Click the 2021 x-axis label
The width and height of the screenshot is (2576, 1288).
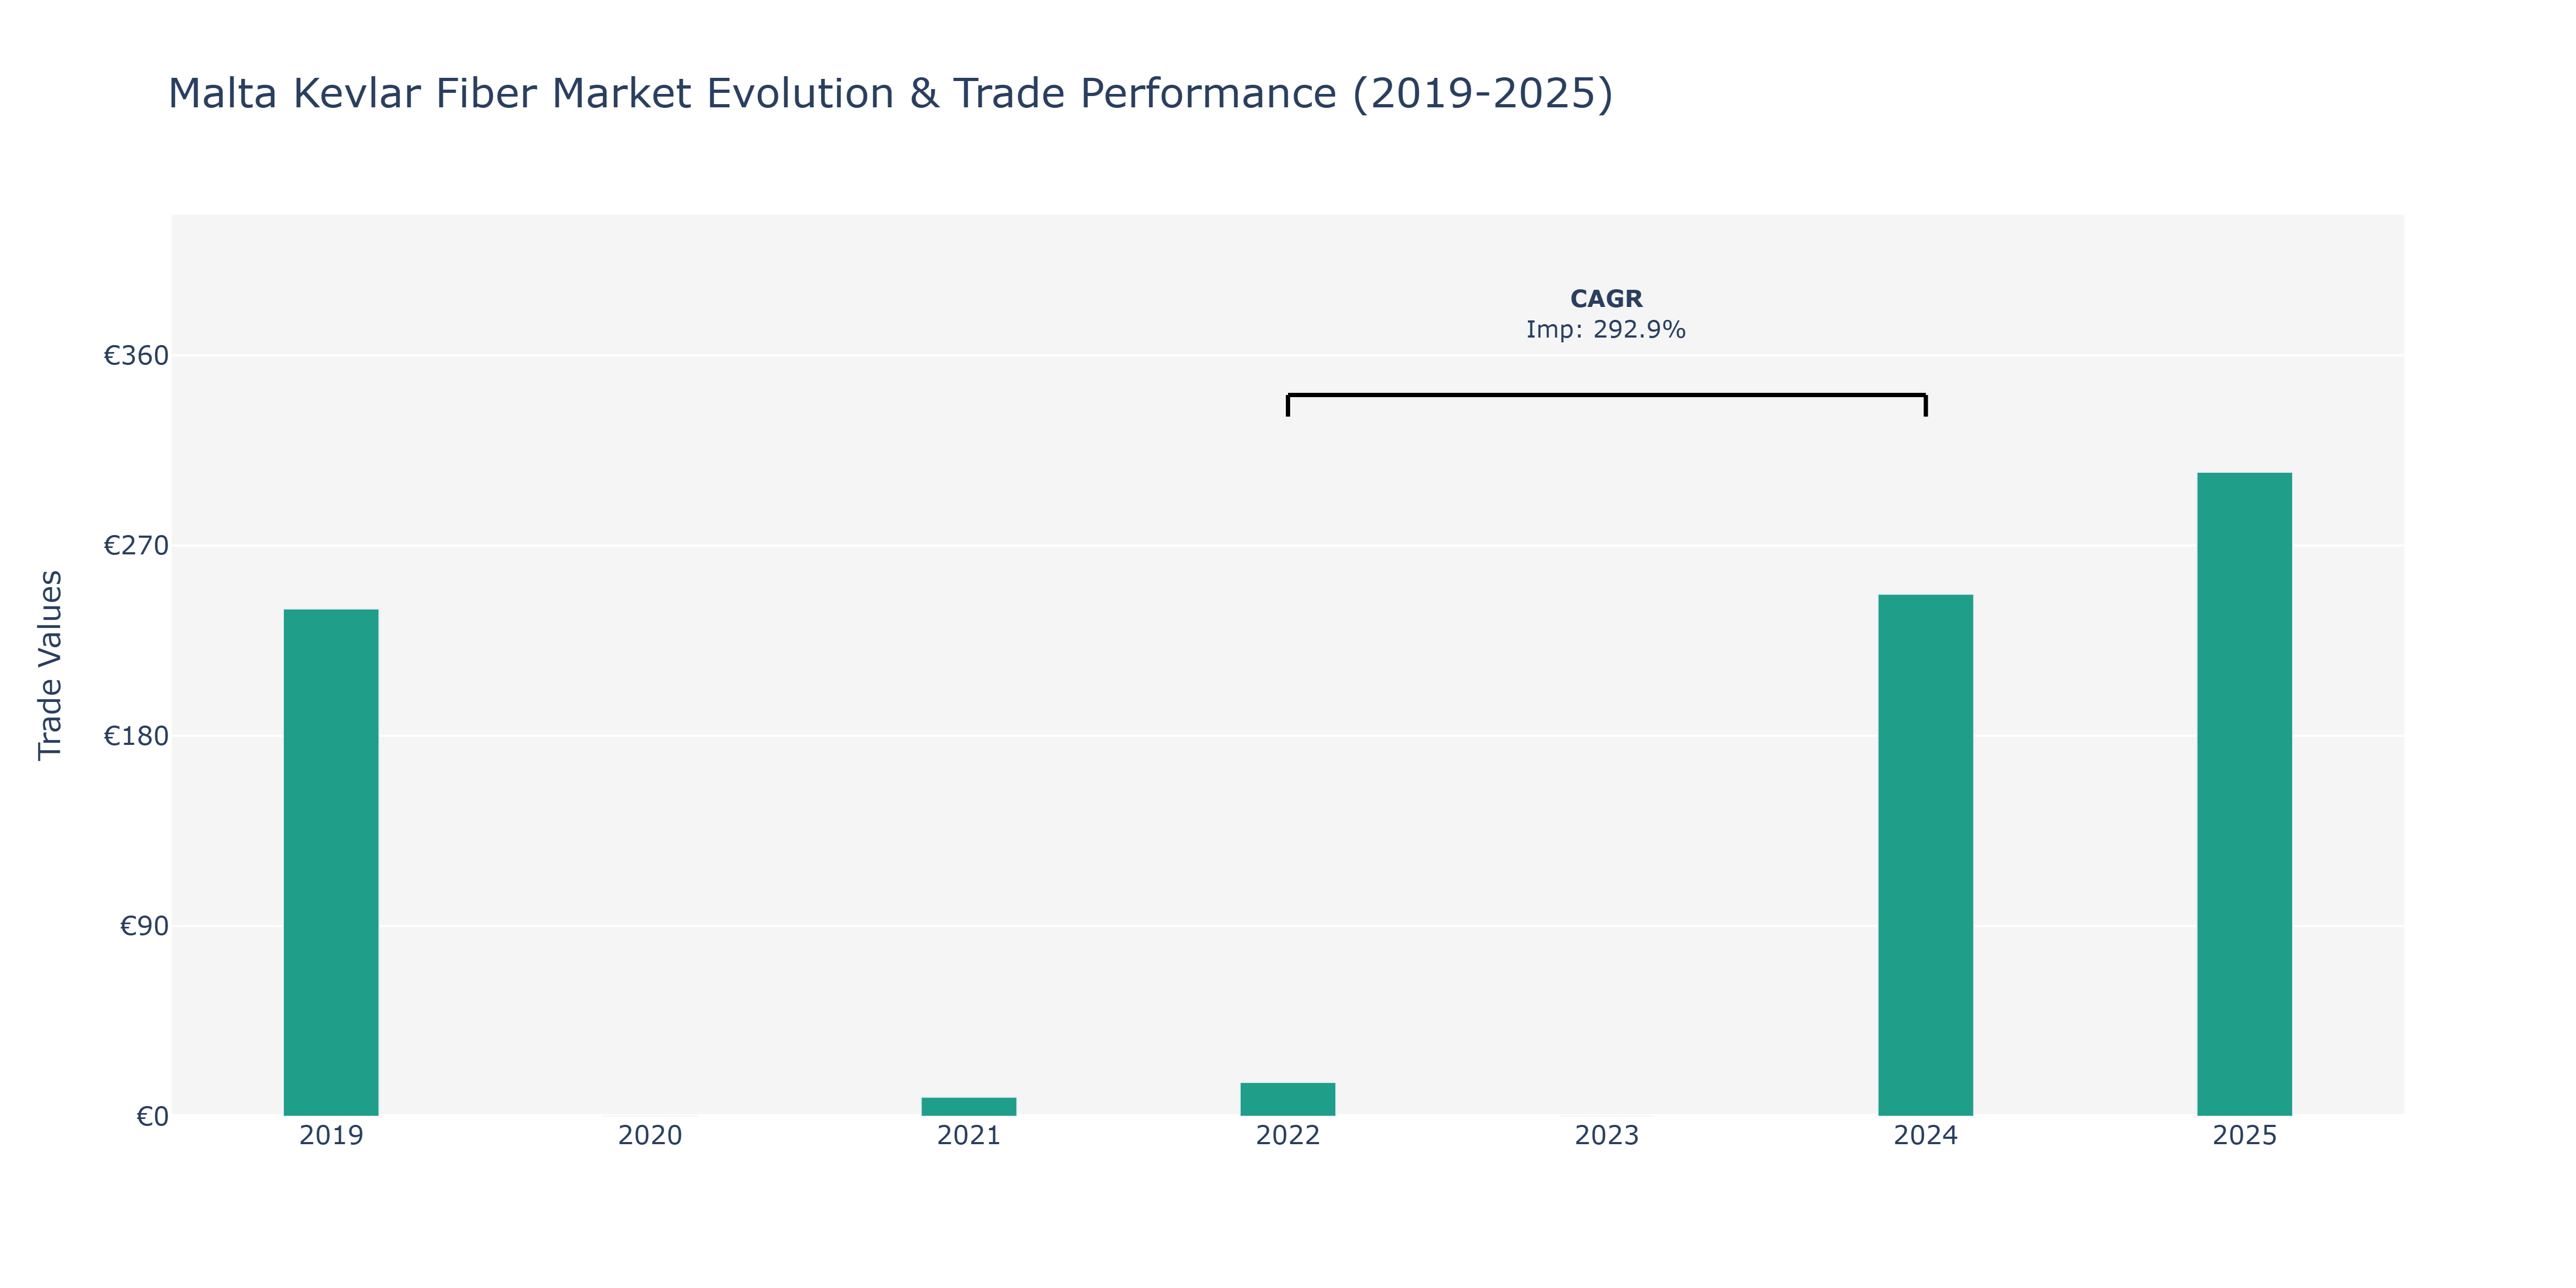tap(969, 1136)
